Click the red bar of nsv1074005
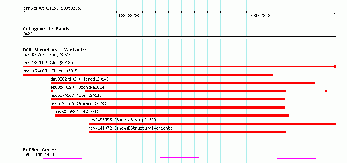This screenshot has width=347, height=163. 148,75
